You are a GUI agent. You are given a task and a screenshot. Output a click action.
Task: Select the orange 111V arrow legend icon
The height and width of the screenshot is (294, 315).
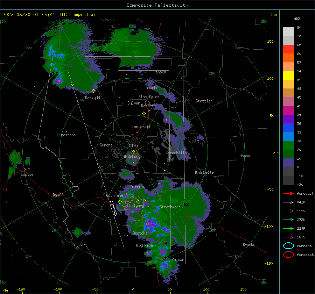pos(288,211)
